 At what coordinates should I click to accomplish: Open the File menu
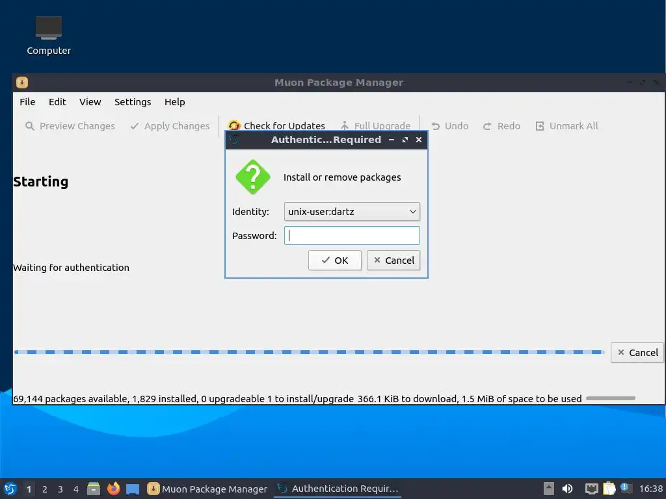tap(27, 102)
